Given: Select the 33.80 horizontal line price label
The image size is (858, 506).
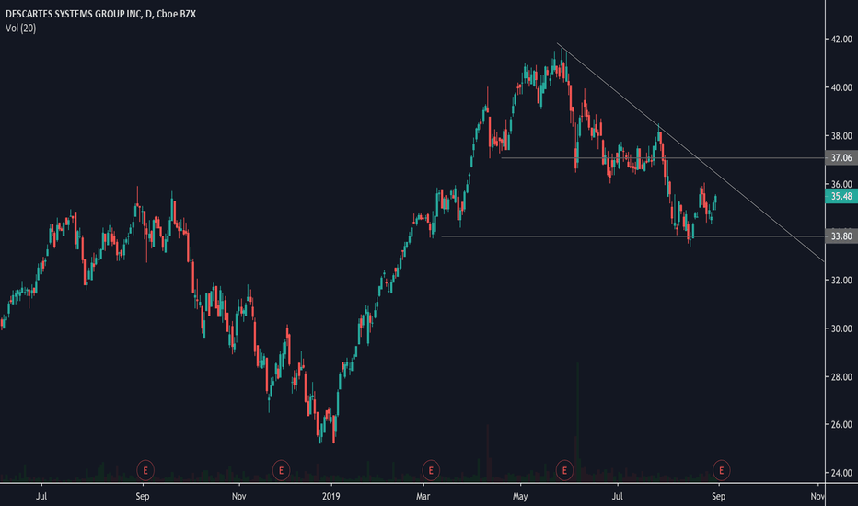Looking at the screenshot, I should click(841, 236).
